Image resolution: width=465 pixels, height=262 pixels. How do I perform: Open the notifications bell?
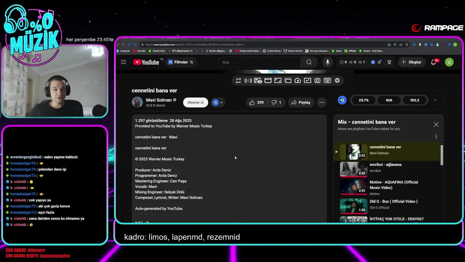coord(433,62)
